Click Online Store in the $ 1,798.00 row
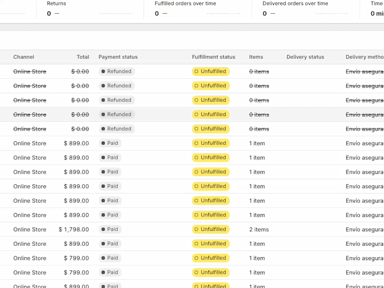384x288 pixels. click(30, 229)
